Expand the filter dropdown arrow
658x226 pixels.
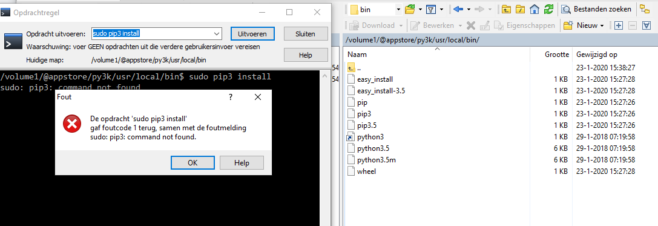pos(441,9)
